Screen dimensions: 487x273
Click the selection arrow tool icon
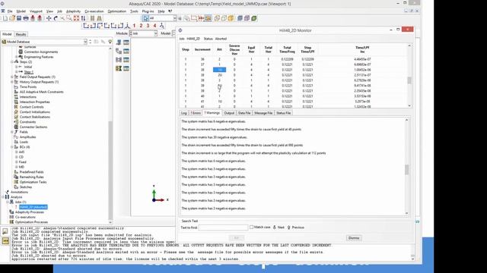click(x=145, y=18)
